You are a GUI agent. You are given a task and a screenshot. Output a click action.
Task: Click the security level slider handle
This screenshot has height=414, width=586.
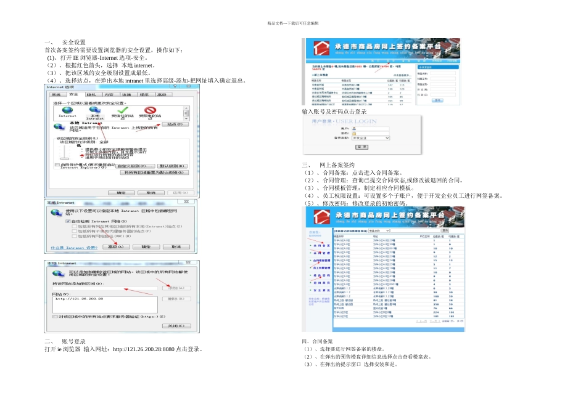pos(65,158)
